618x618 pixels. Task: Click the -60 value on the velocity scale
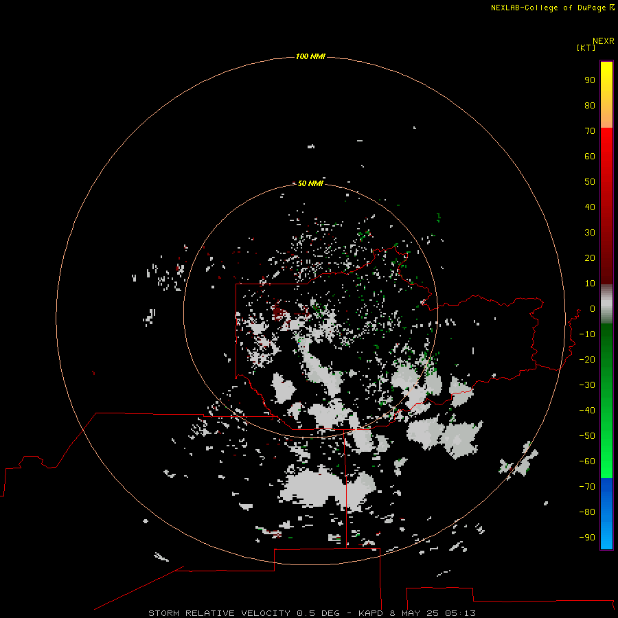pos(587,461)
